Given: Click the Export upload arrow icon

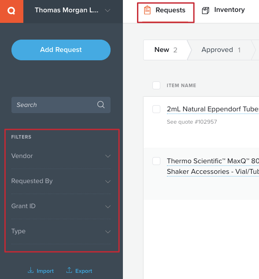Looking at the screenshot, I should 69,270.
